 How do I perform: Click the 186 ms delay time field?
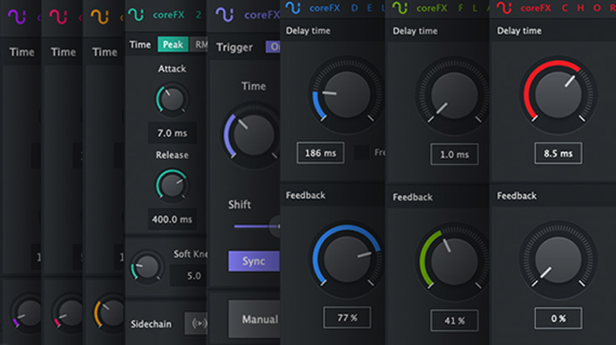pyautogui.click(x=320, y=153)
